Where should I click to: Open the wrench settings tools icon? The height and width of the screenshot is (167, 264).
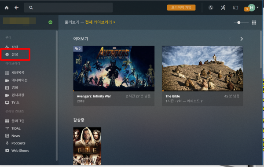pyautogui.click(x=223, y=7)
